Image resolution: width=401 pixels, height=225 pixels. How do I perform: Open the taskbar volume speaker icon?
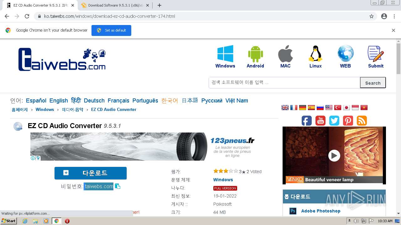pos(356,221)
